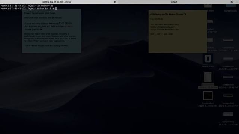Click the 'vSAN setup on Old Master Cluster' heading
Screen dimensions: 239x134
(x=168, y=14)
